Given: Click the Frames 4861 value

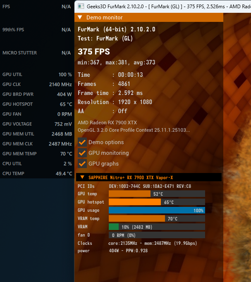Looking at the screenshot, I should click(124, 84).
